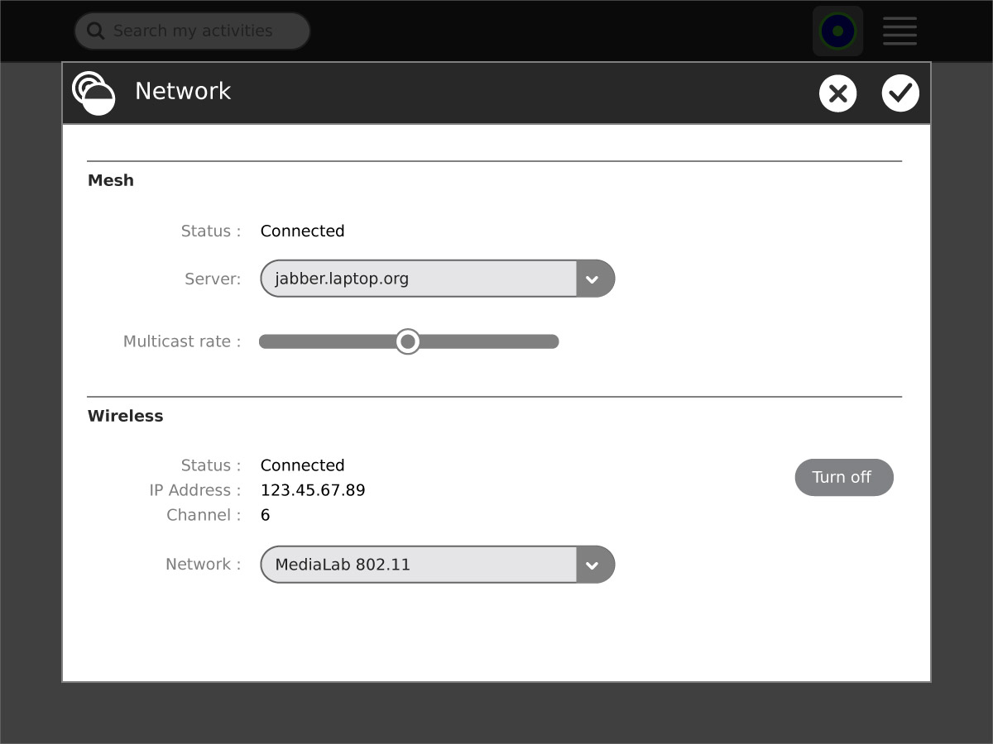Click the Network dialog title text

(183, 91)
